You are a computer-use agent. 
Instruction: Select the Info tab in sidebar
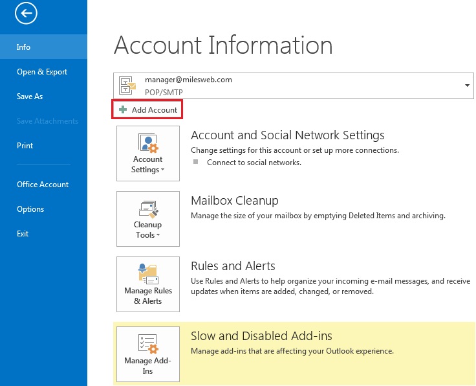pos(24,47)
